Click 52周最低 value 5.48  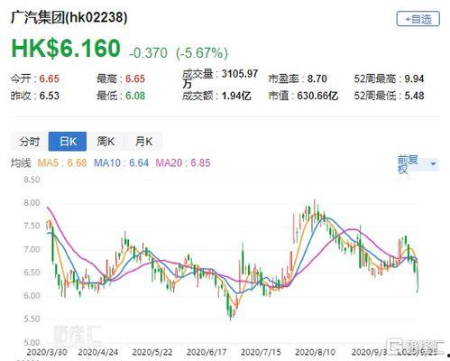pos(414,96)
